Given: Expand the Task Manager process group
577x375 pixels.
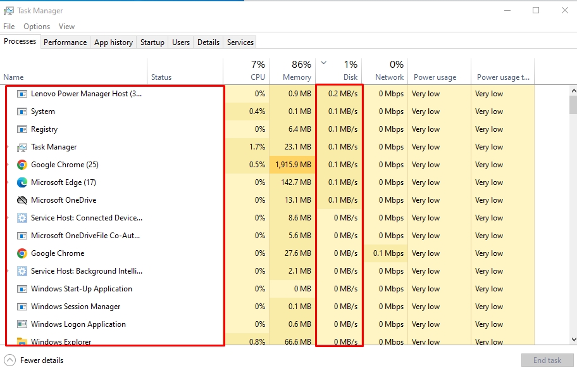Looking at the screenshot, I should click(8, 147).
